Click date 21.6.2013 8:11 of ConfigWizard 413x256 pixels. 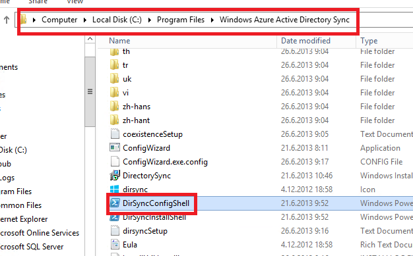coord(304,148)
